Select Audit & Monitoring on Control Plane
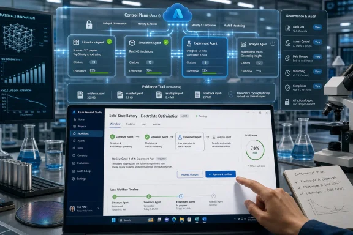This screenshot has width=353, height=235. coord(234,26)
